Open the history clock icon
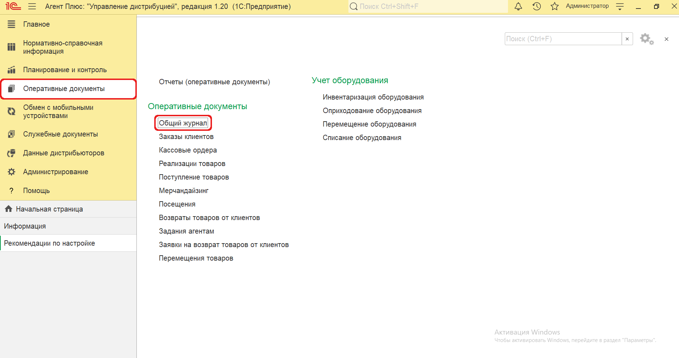 coord(537,6)
